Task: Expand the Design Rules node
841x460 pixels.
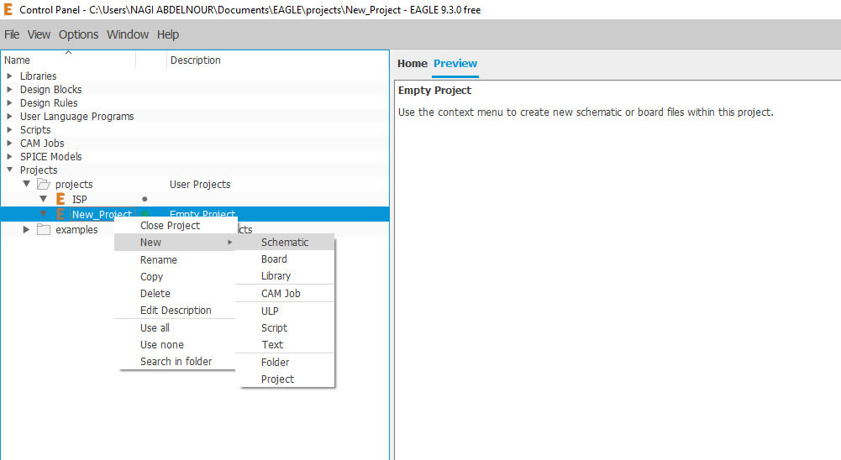Action: point(9,103)
